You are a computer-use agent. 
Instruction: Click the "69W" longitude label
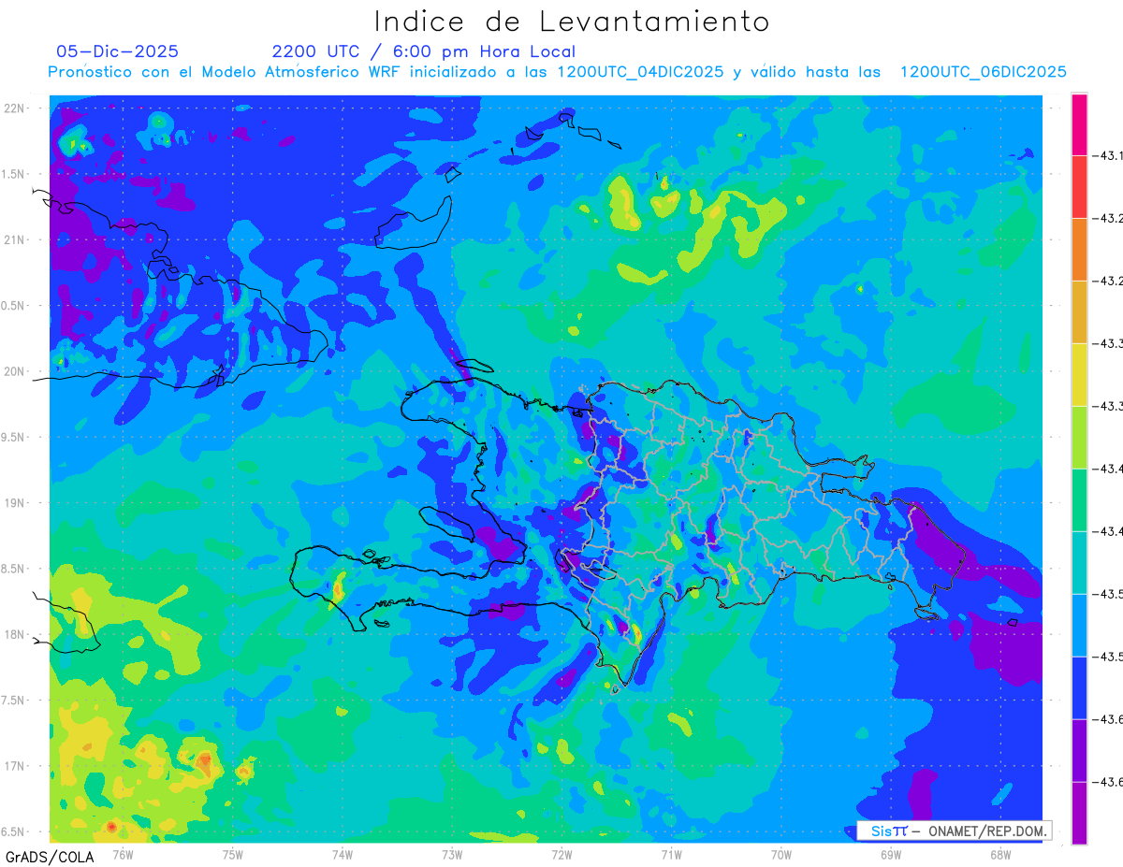(890, 854)
